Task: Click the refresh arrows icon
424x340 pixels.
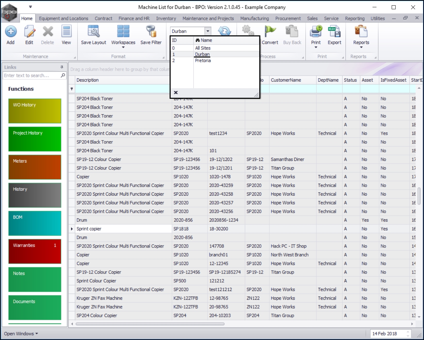Action: 224,31
